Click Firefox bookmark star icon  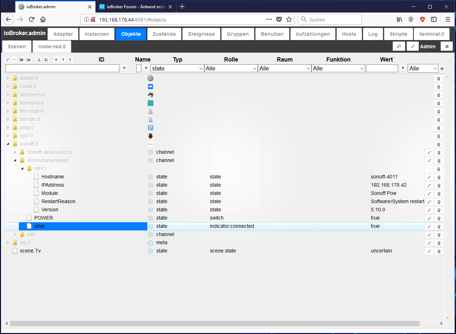(x=289, y=20)
